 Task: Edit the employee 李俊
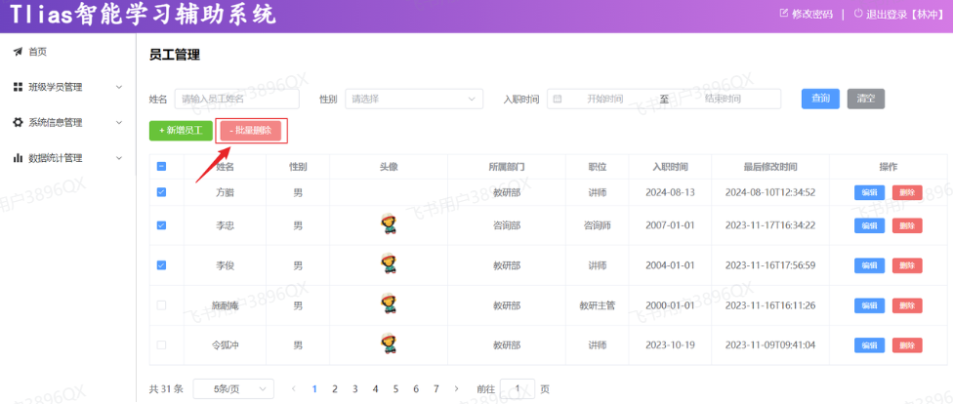click(870, 264)
